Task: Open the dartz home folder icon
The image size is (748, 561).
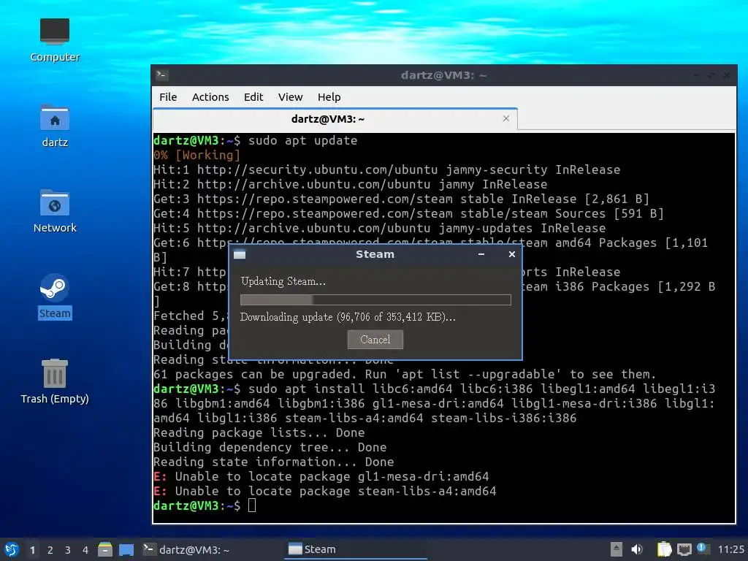Action: (54, 126)
